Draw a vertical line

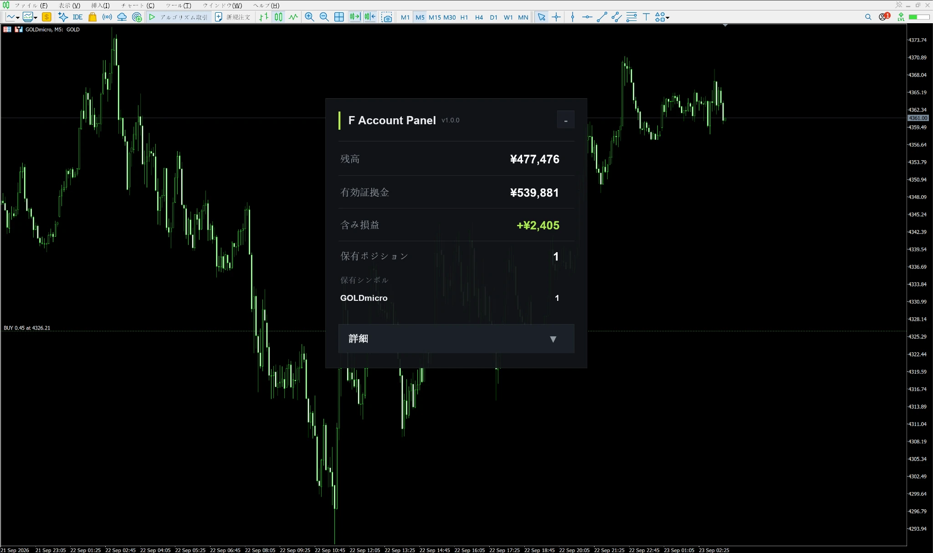[x=573, y=17]
